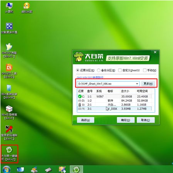Click the USB icon on U: row
The image size is (173, 173).
point(80,104)
